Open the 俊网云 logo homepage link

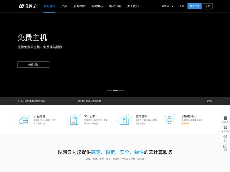(x=27, y=6)
